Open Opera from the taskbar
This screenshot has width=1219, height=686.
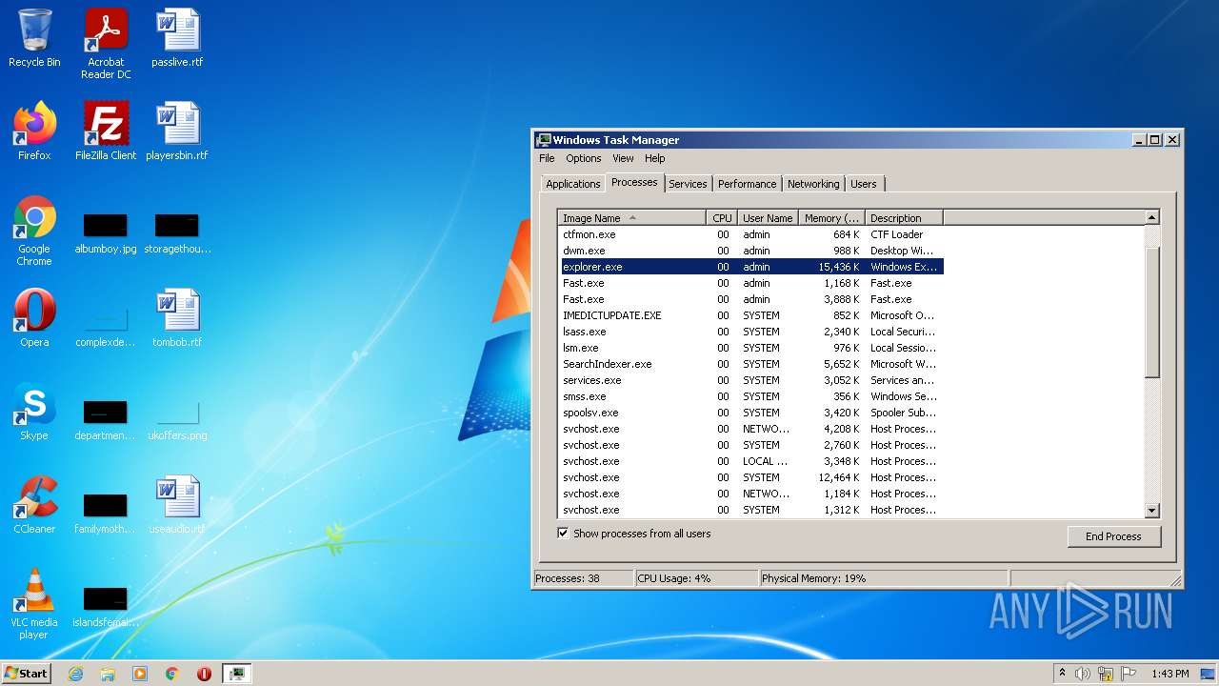click(x=204, y=674)
